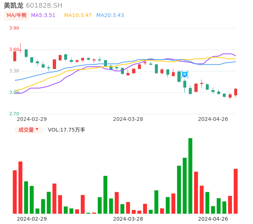Toggle the MA20:3.43 blue line legend
The image size is (253, 224).
pos(110,16)
